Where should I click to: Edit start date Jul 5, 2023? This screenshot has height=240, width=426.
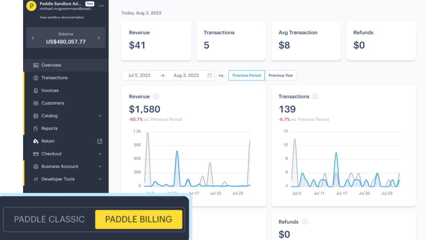(139, 76)
